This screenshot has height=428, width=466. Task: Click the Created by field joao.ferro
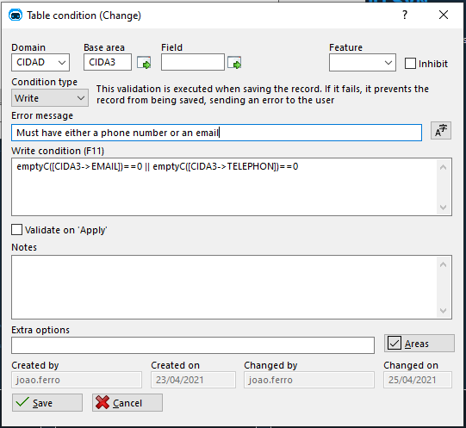click(77, 380)
